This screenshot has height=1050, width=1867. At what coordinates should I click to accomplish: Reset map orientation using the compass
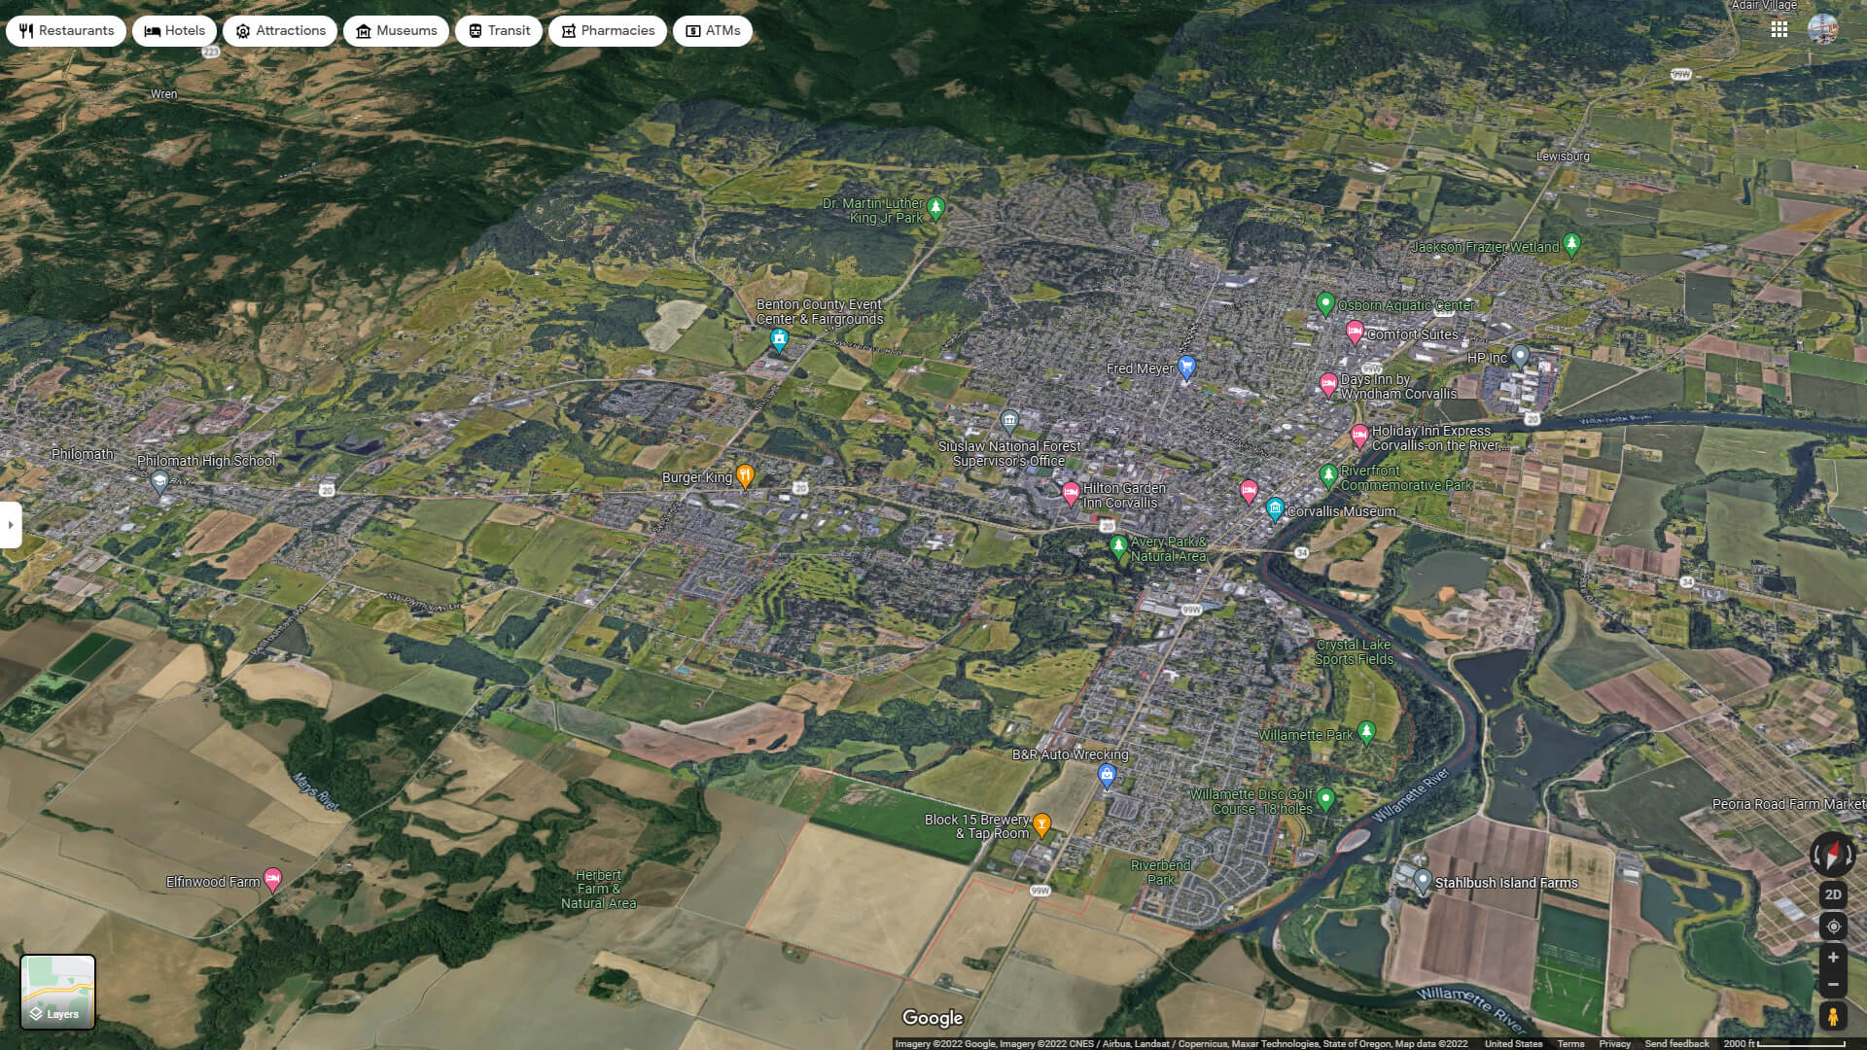[1832, 856]
